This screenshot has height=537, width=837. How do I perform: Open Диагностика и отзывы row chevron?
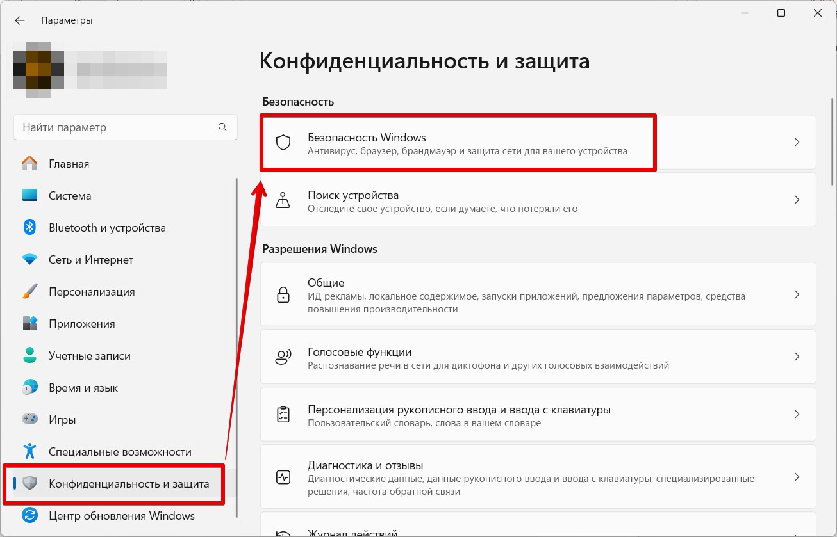pos(797,477)
